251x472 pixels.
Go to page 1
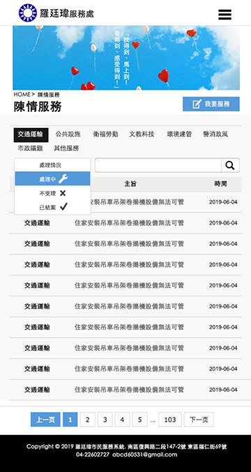click(x=70, y=420)
